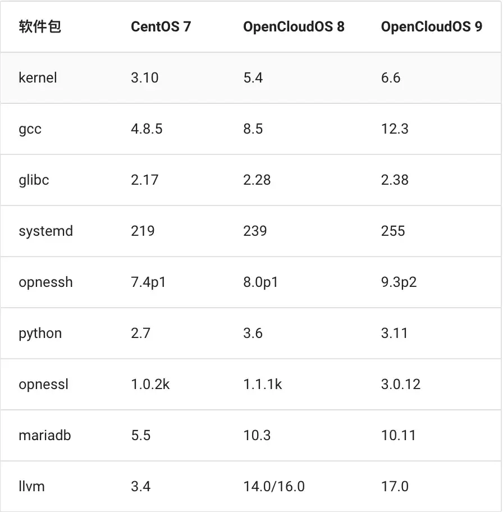Select the 14.0/16.0 llvm version cell
The image size is (503, 512).
click(274, 486)
